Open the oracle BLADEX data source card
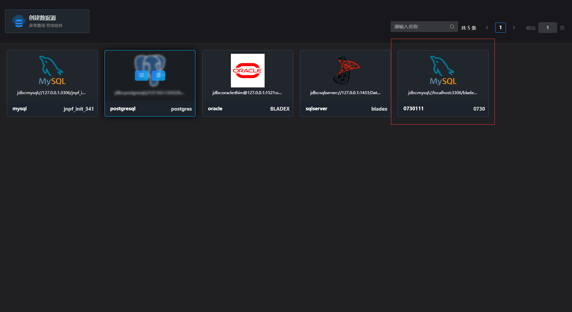The image size is (572, 312). tap(248, 83)
